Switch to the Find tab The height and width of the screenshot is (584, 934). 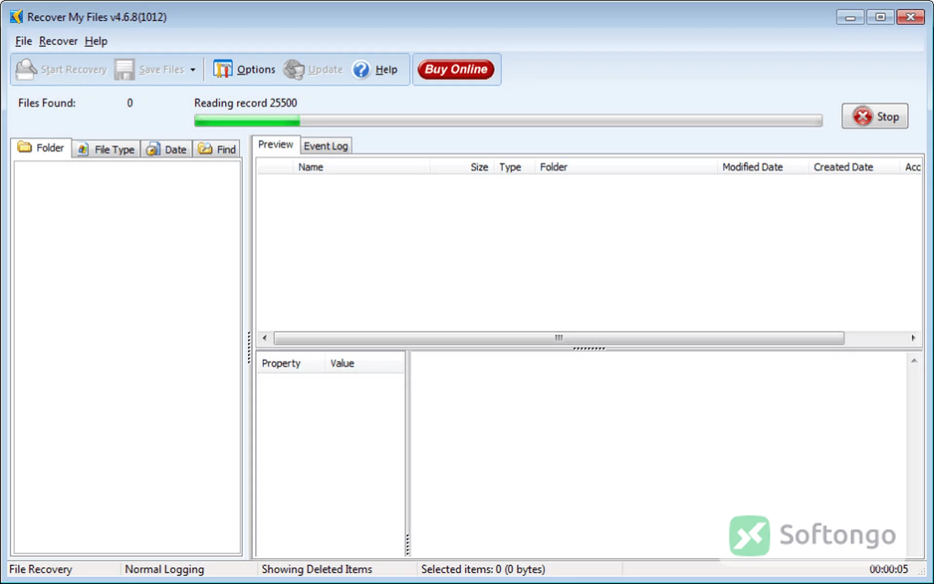click(x=217, y=149)
